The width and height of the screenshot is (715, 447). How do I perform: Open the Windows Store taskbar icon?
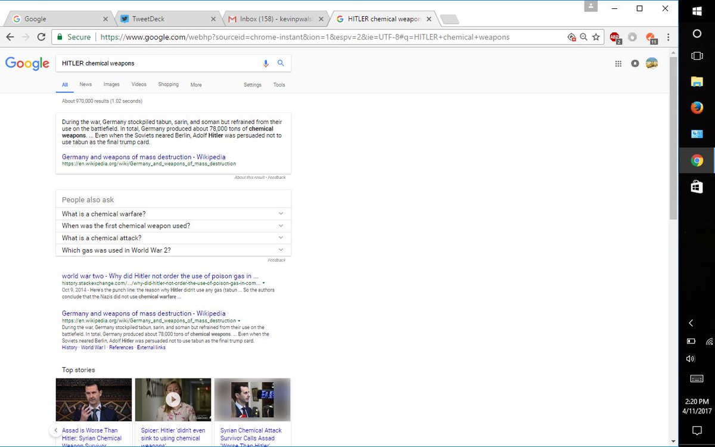click(697, 187)
